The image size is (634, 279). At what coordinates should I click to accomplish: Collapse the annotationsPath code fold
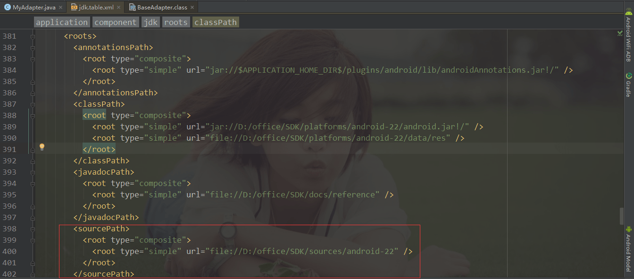[32, 47]
